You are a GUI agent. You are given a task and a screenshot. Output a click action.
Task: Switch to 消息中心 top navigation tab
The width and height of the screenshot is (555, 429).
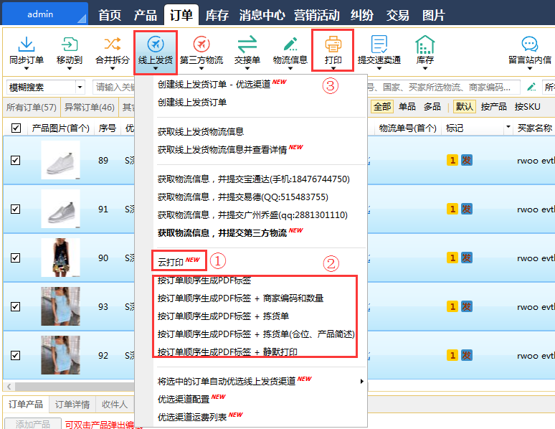point(262,15)
